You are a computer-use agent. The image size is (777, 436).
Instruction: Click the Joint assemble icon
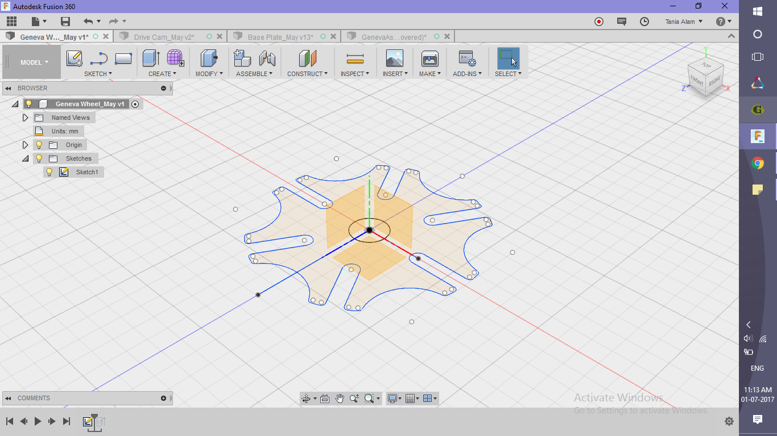[267, 58]
